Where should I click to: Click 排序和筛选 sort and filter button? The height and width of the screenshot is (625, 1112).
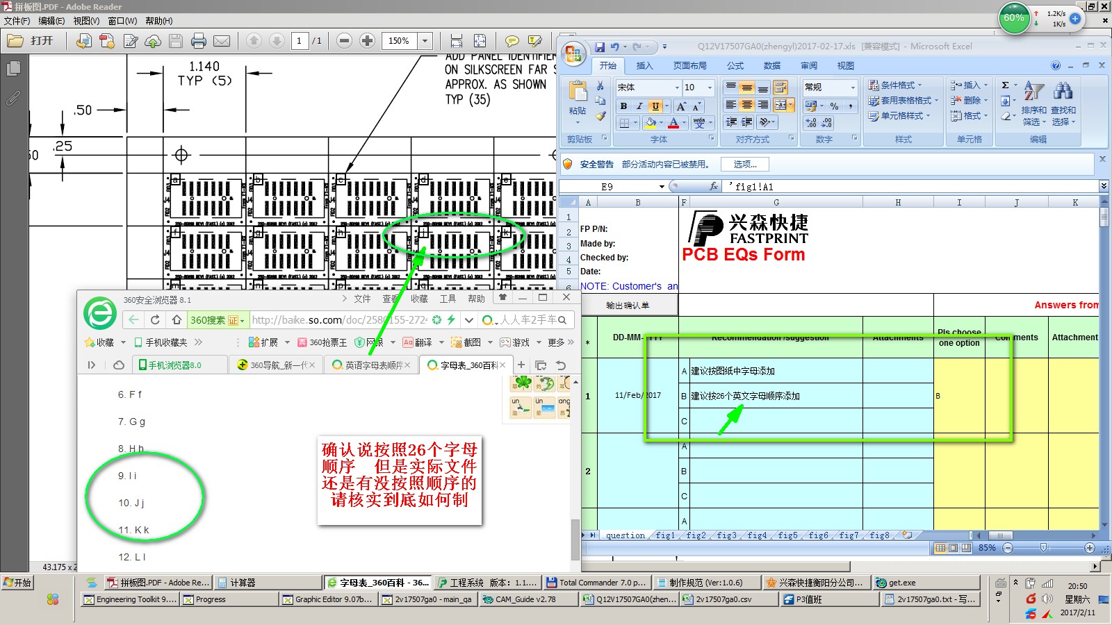coord(1033,103)
